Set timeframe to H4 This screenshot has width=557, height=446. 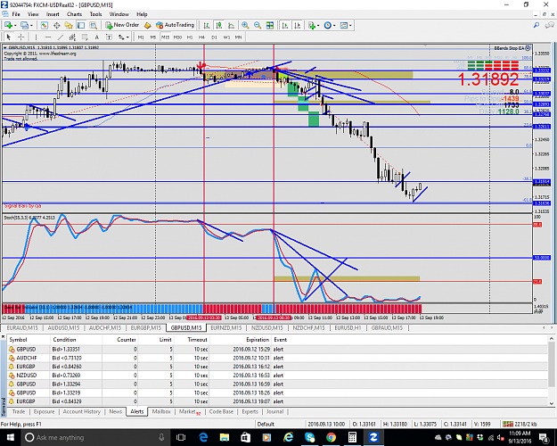point(201,37)
